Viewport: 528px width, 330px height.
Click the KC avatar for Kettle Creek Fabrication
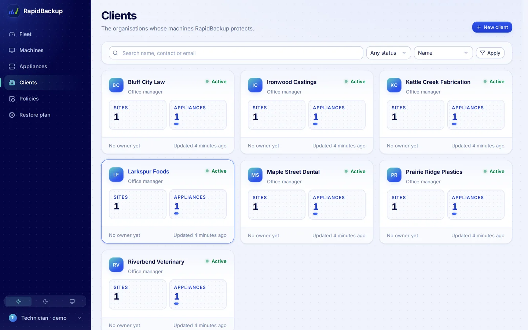point(394,85)
